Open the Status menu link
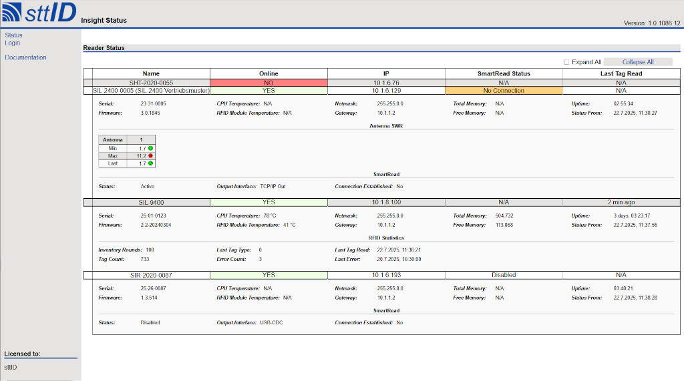The image size is (684, 381). [x=13, y=35]
